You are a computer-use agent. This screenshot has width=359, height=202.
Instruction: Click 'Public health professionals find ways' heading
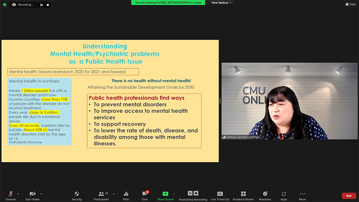click(x=137, y=98)
